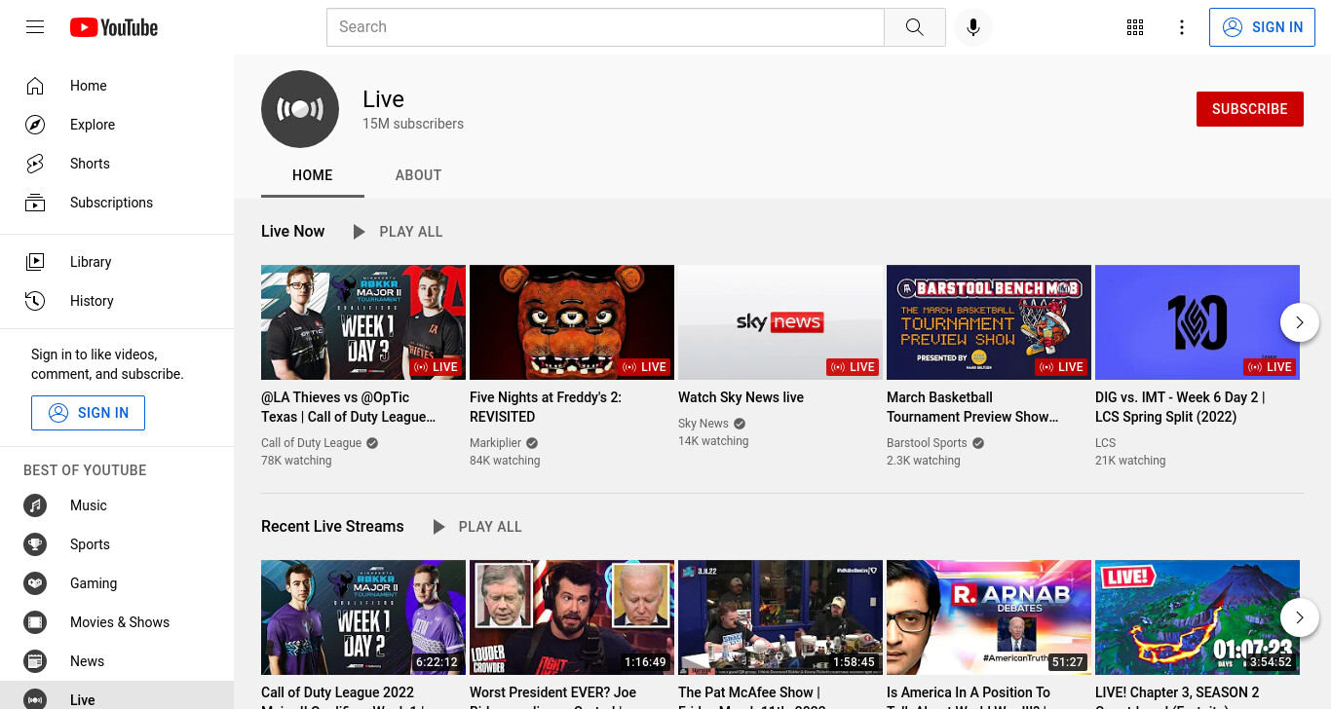Screen dimensions: 1331x709
Task: Open Markiplier channel link
Action: 495,443
